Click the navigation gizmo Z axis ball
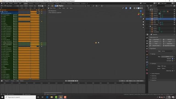This screenshot has width=176, height=99. 141,11
